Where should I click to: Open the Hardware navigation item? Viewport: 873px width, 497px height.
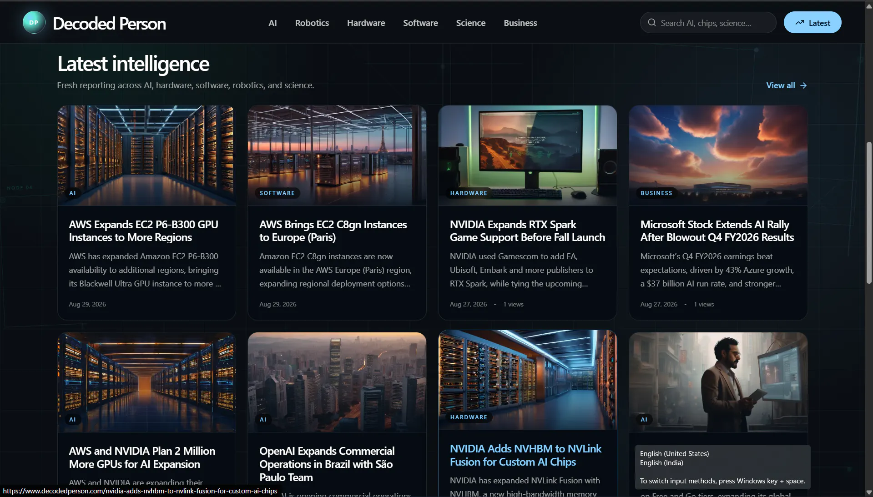[366, 23]
